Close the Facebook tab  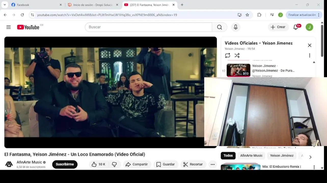coord(61,5)
